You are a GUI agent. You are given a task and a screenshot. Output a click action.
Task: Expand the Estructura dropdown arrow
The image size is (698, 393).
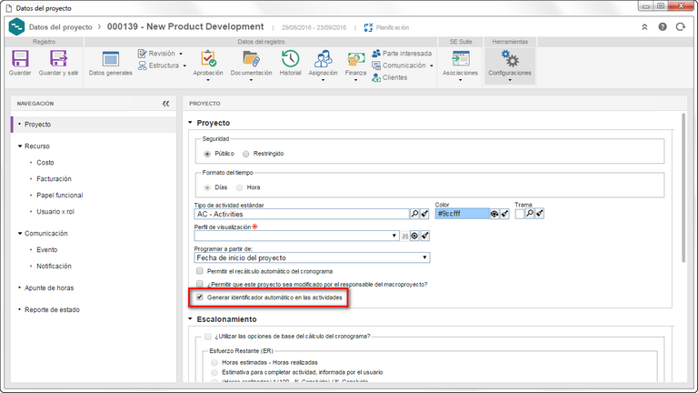(184, 65)
